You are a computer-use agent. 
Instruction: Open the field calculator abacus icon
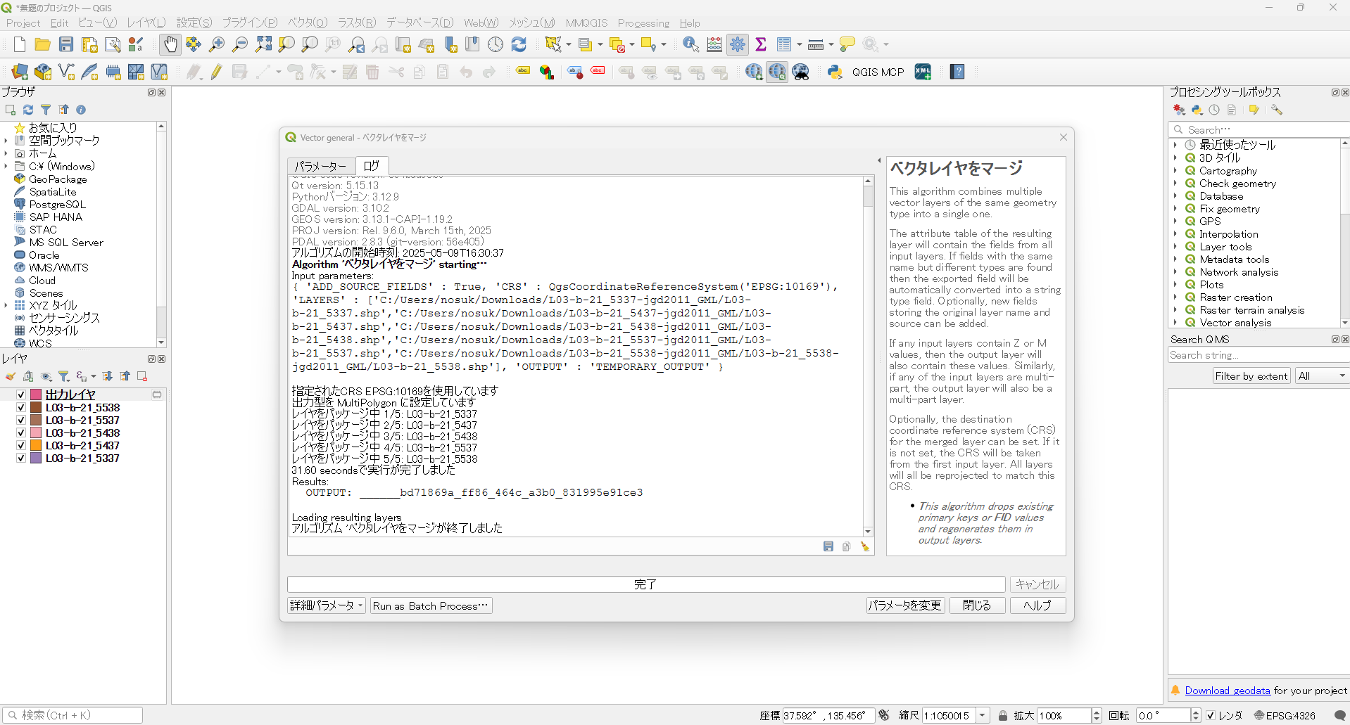pos(714,45)
